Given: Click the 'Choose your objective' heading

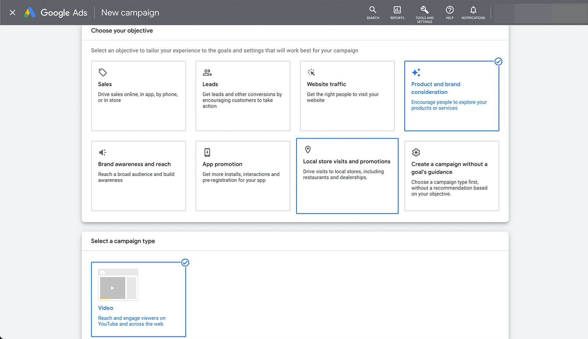Looking at the screenshot, I should 122,30.
